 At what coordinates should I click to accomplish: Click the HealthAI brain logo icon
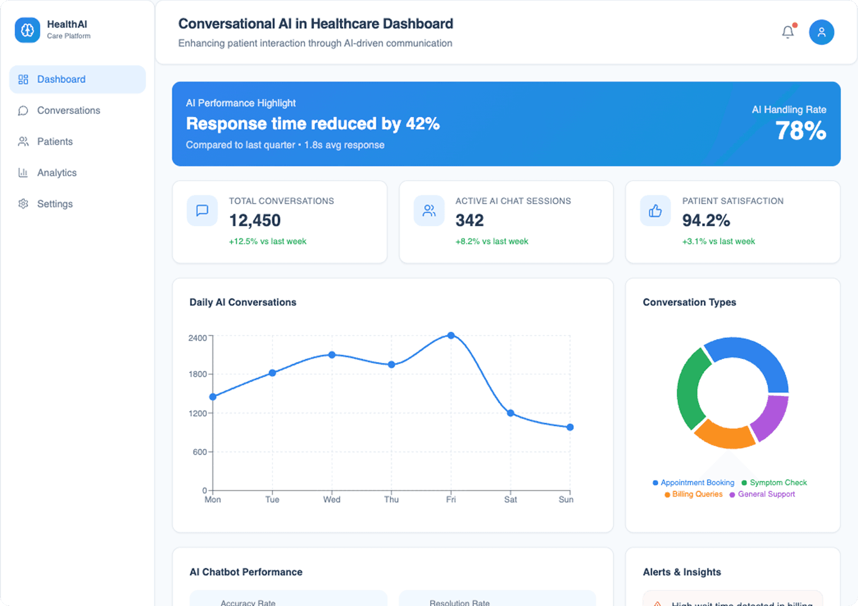tap(26, 30)
